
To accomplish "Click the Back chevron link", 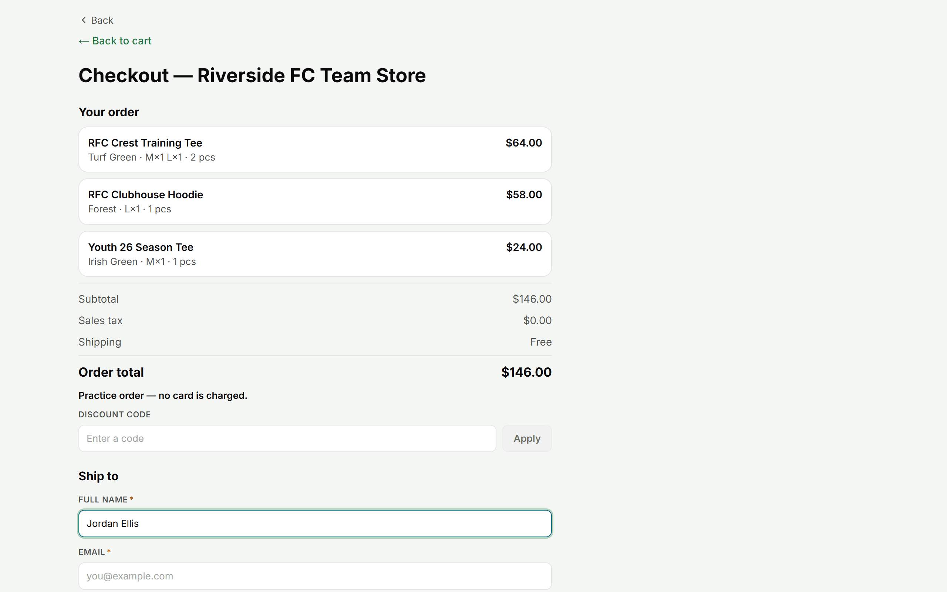I will pos(96,20).
